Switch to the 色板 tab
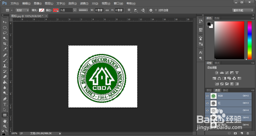Viewport: 256px width, 136px height. 217,18
